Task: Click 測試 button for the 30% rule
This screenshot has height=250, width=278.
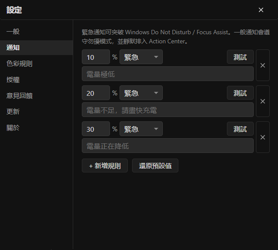Action: [x=240, y=129]
